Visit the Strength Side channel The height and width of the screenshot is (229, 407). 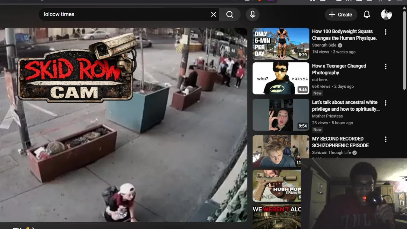pyautogui.click(x=324, y=45)
